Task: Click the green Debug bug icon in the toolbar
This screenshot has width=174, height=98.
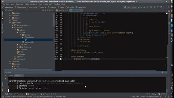Action: (144, 7)
